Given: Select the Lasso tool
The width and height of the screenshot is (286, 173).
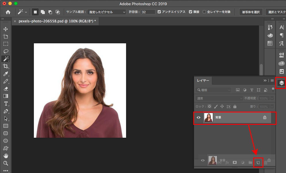Looking at the screenshot, I should coord(5,51).
